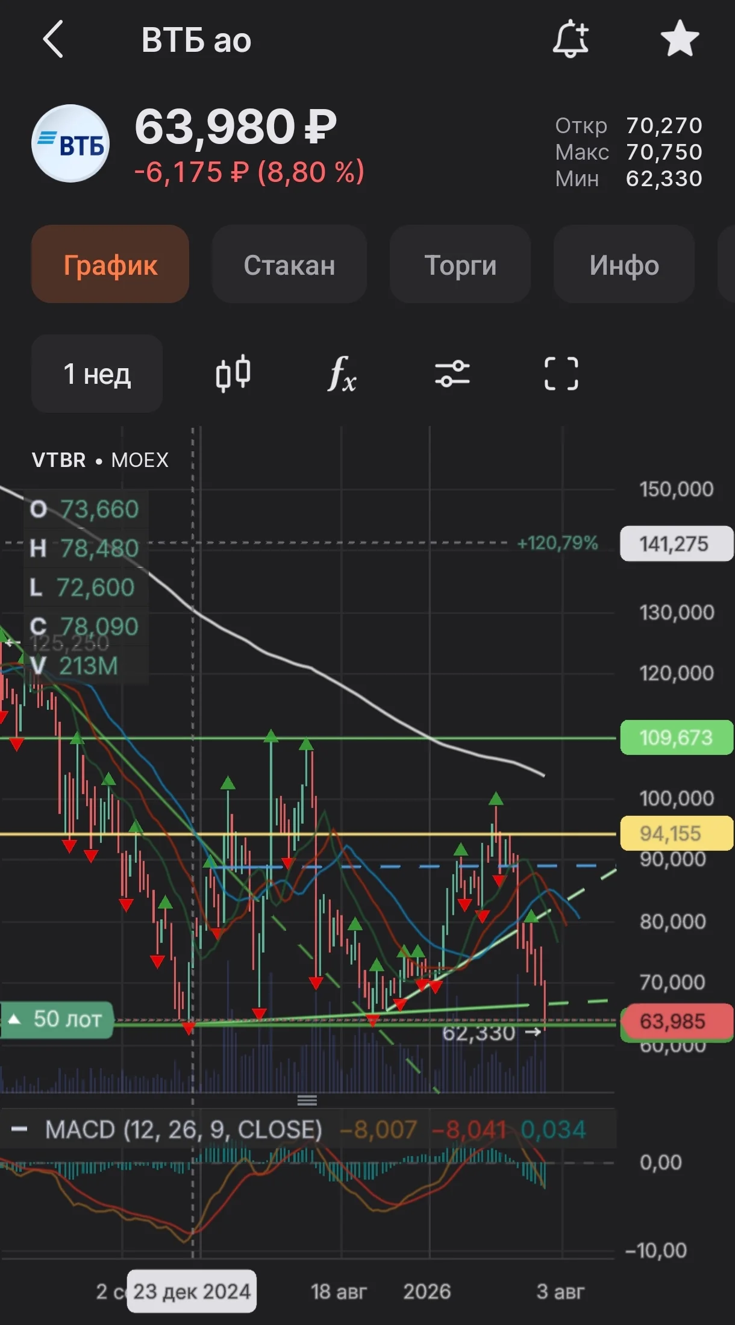Image resolution: width=735 pixels, height=1325 pixels.
Task: Open the Инфо tab
Action: click(x=624, y=264)
